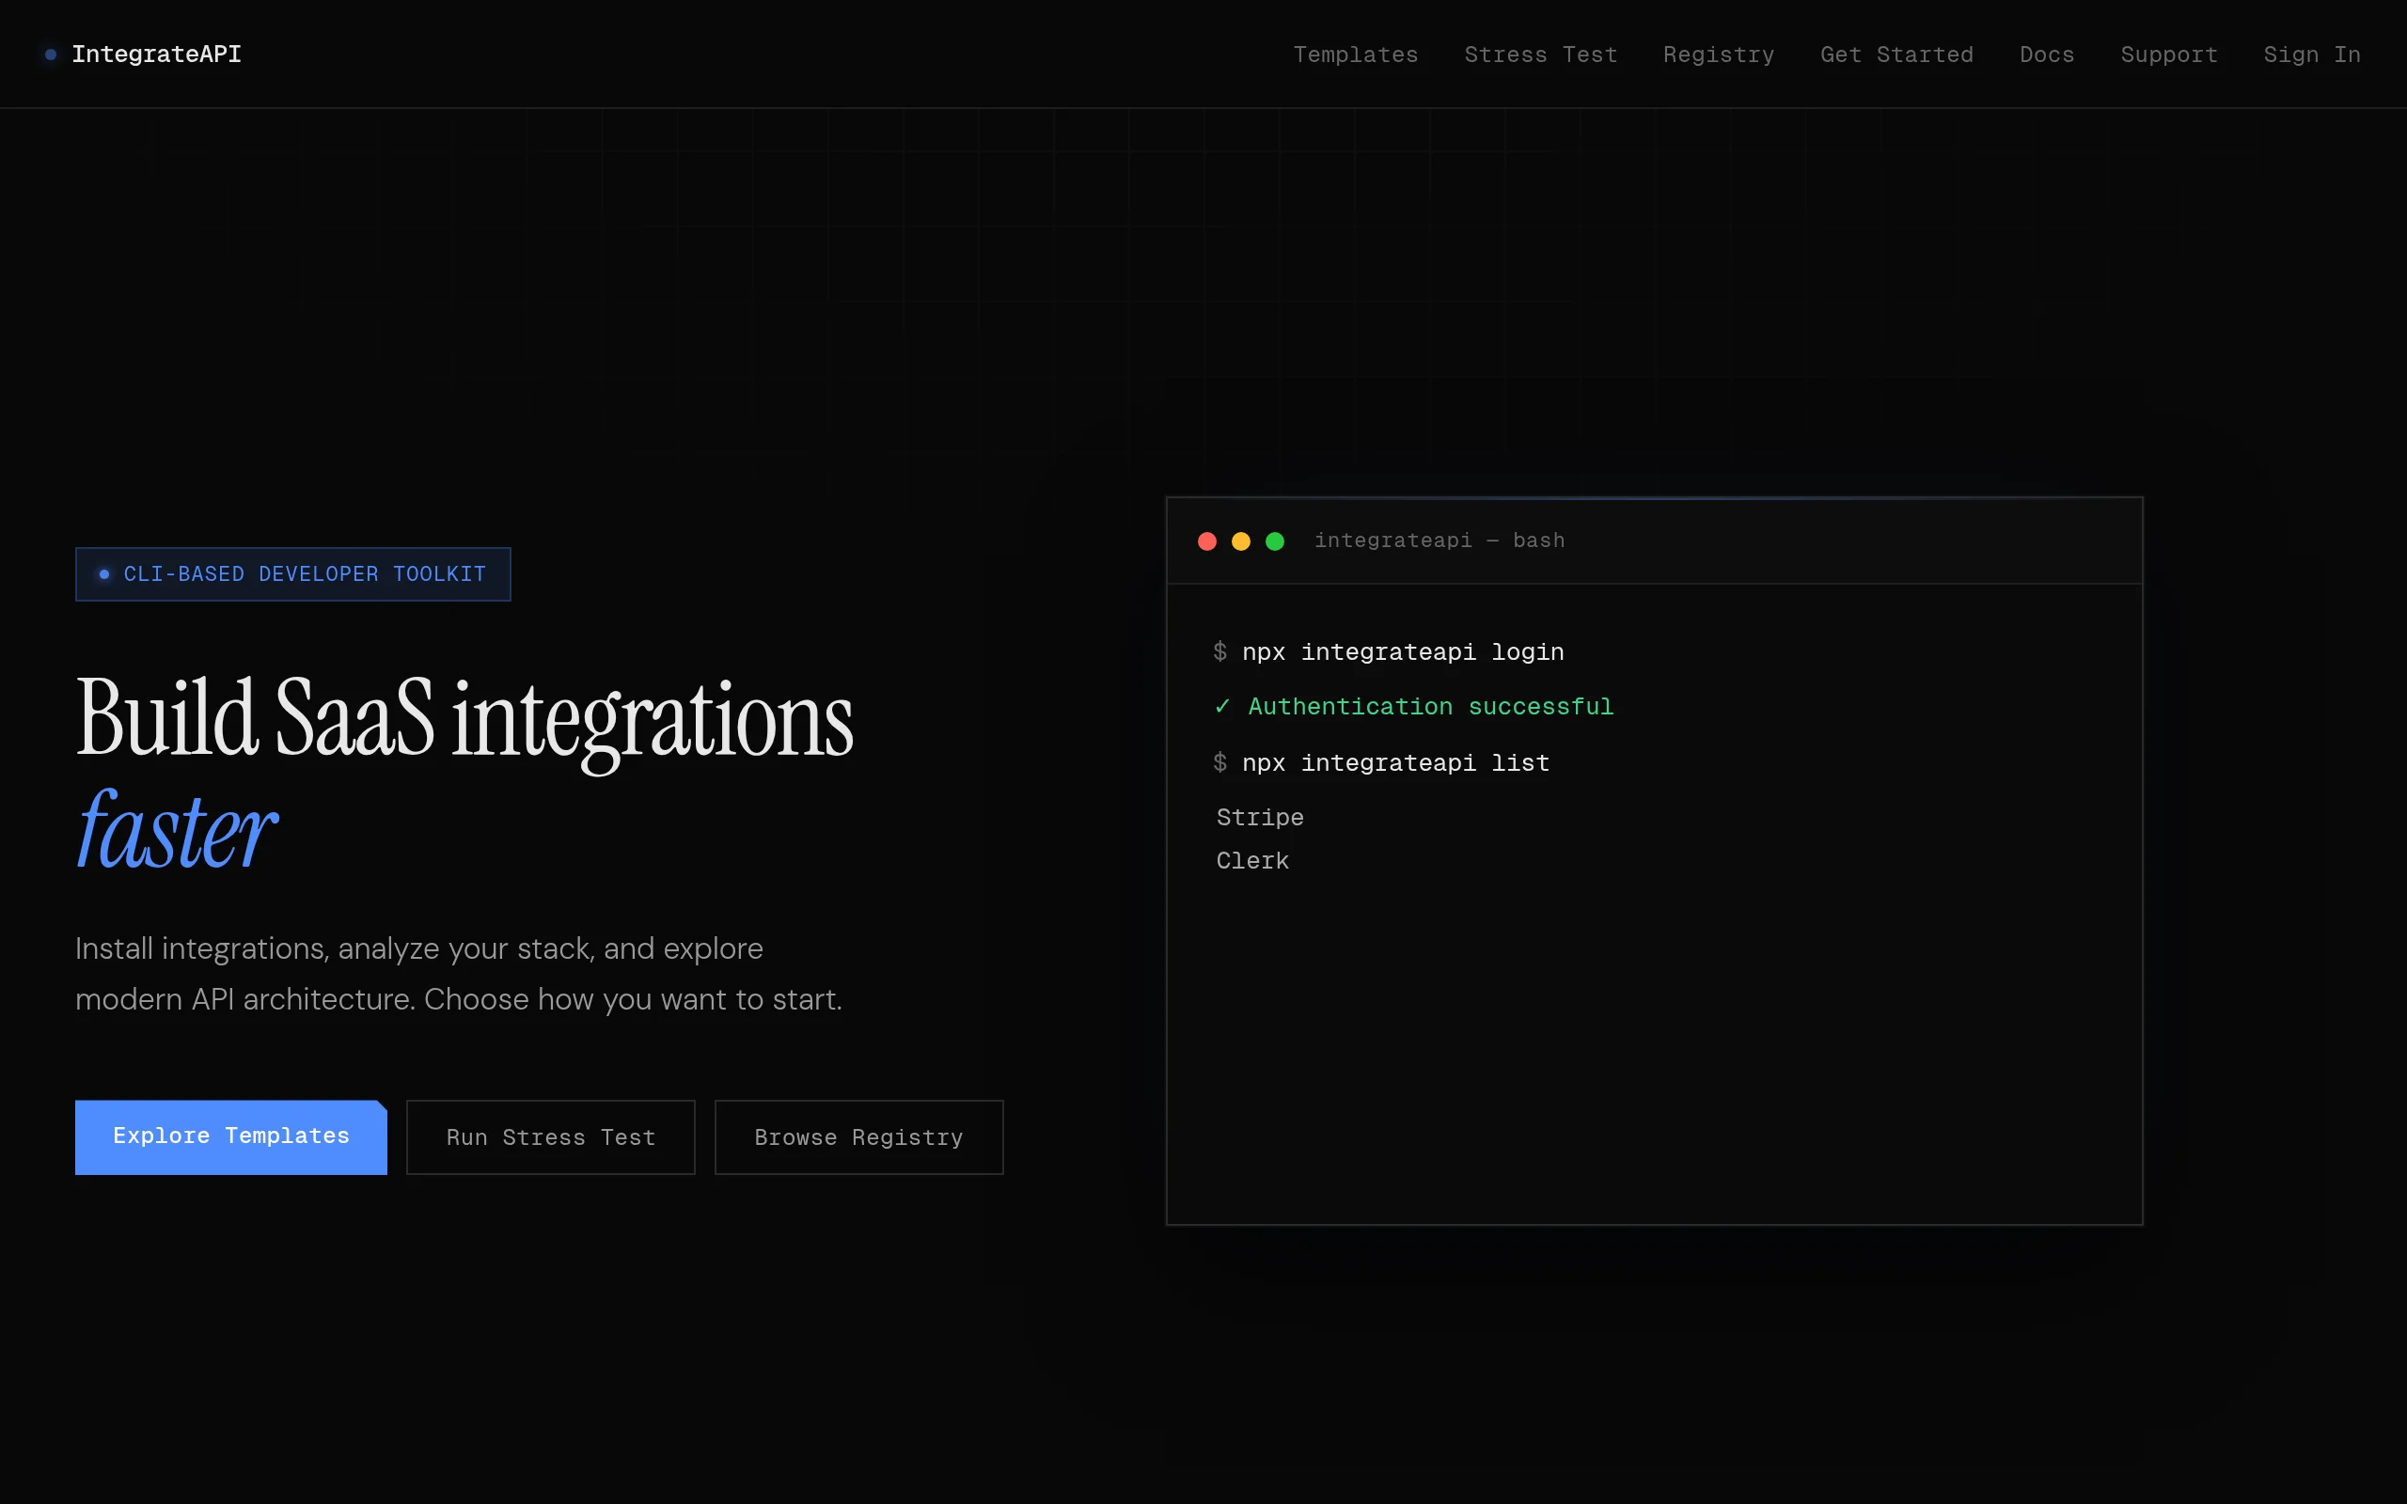The height and width of the screenshot is (1504, 2407).
Task: Click the 'Install integrations, analyze your stack' paragraph
Action: [x=459, y=974]
